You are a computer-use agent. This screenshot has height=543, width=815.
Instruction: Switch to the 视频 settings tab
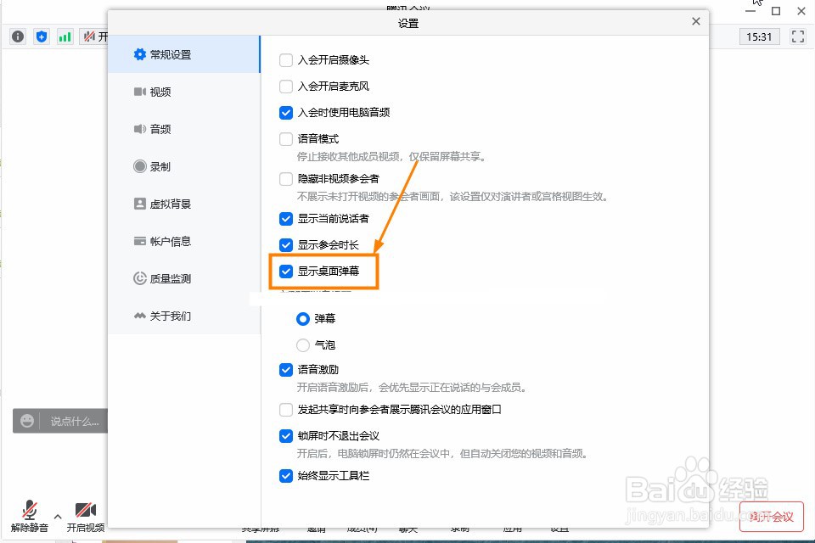[158, 92]
